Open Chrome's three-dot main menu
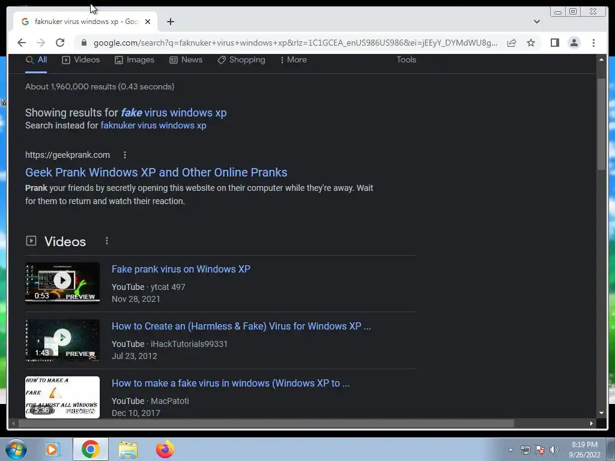Viewport: 615px width, 461px height. click(x=593, y=43)
